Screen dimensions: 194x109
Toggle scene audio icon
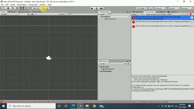pyautogui.click(x=28, y=14)
